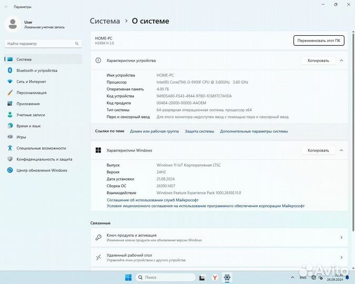
Task: Click the taskbar Поиск search box
Action: click(165, 277)
